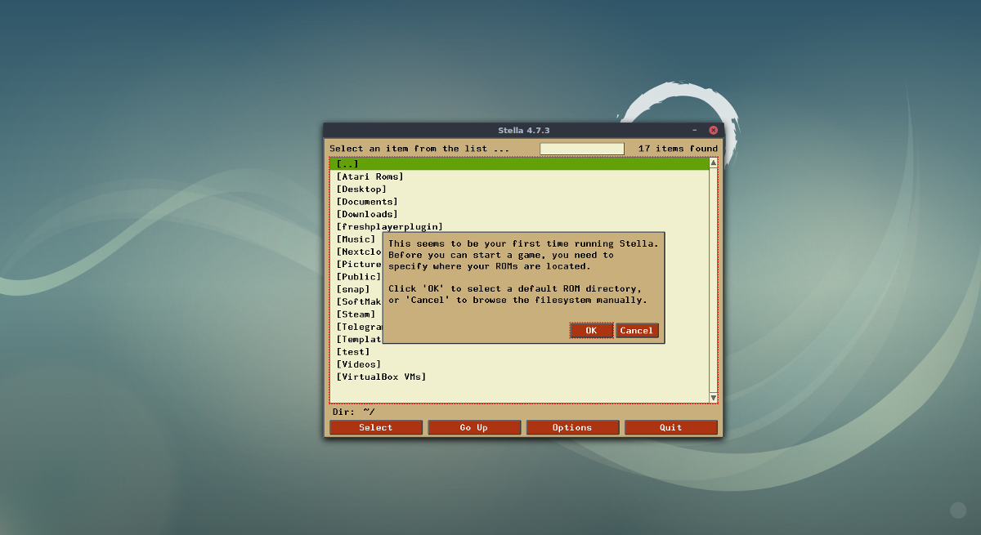The image size is (981, 535).
Task: Open the [test] folder
Action: pos(355,351)
